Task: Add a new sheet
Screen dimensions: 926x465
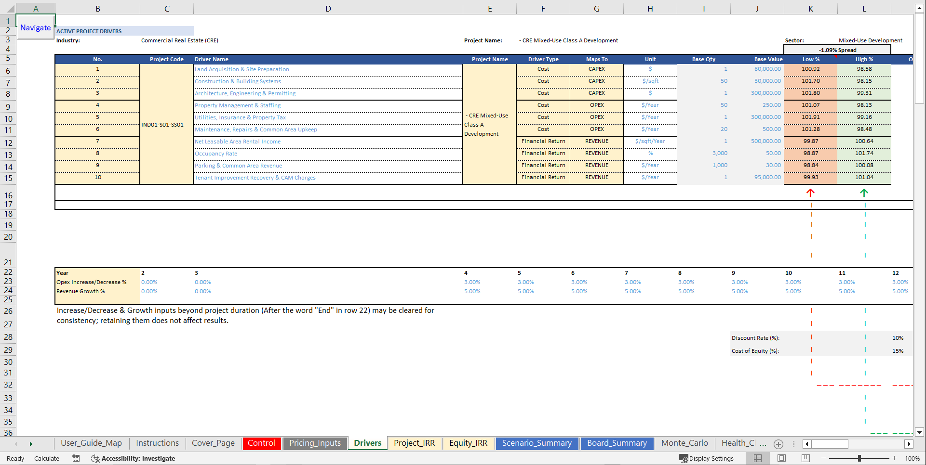Action: (x=778, y=444)
